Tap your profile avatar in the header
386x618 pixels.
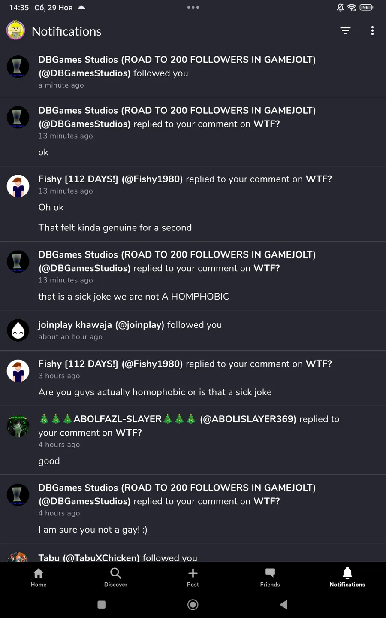point(16,30)
